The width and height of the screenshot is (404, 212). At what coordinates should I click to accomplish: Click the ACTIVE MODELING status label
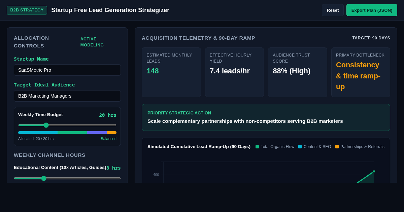tap(92, 42)
